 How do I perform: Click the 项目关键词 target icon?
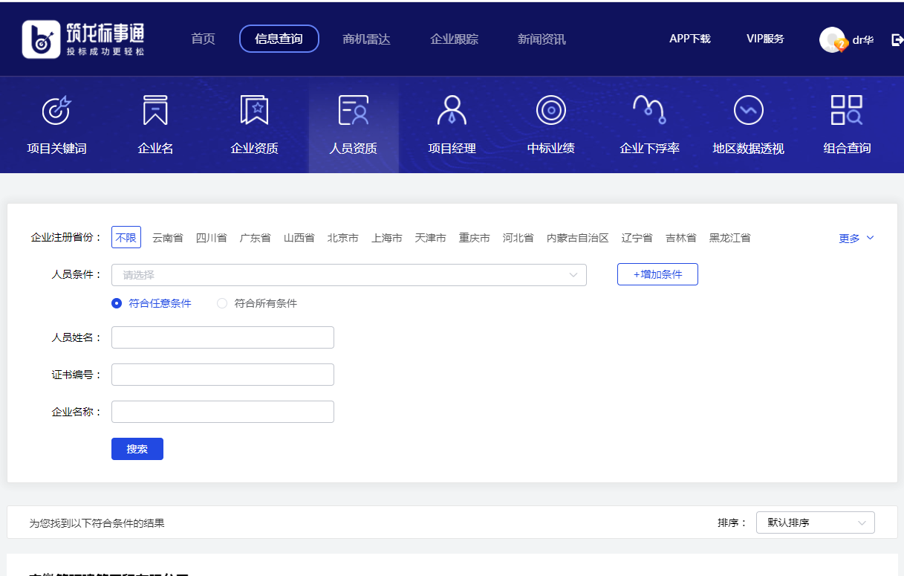coord(56,111)
